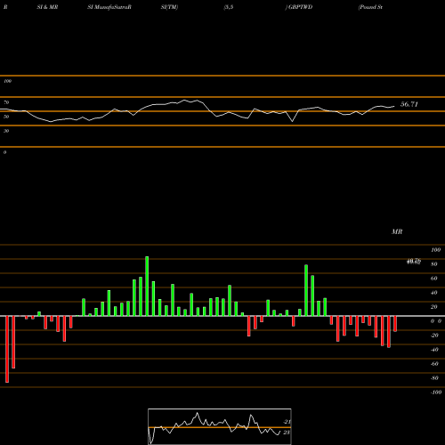The height and width of the screenshot is (445, 445).
Task: Click the 'SI(TM)' header label
Action: pyautogui.click(x=169, y=7)
